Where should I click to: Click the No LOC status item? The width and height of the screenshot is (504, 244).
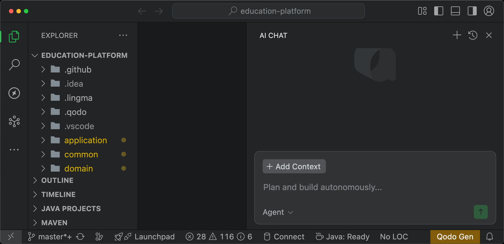tap(394, 237)
